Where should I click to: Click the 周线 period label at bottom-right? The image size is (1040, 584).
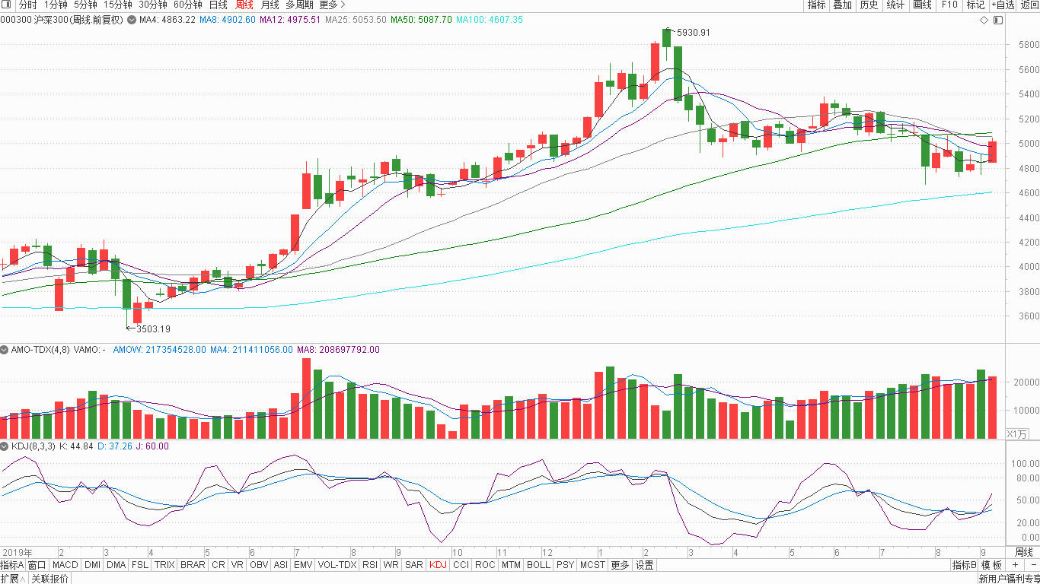tap(1024, 552)
